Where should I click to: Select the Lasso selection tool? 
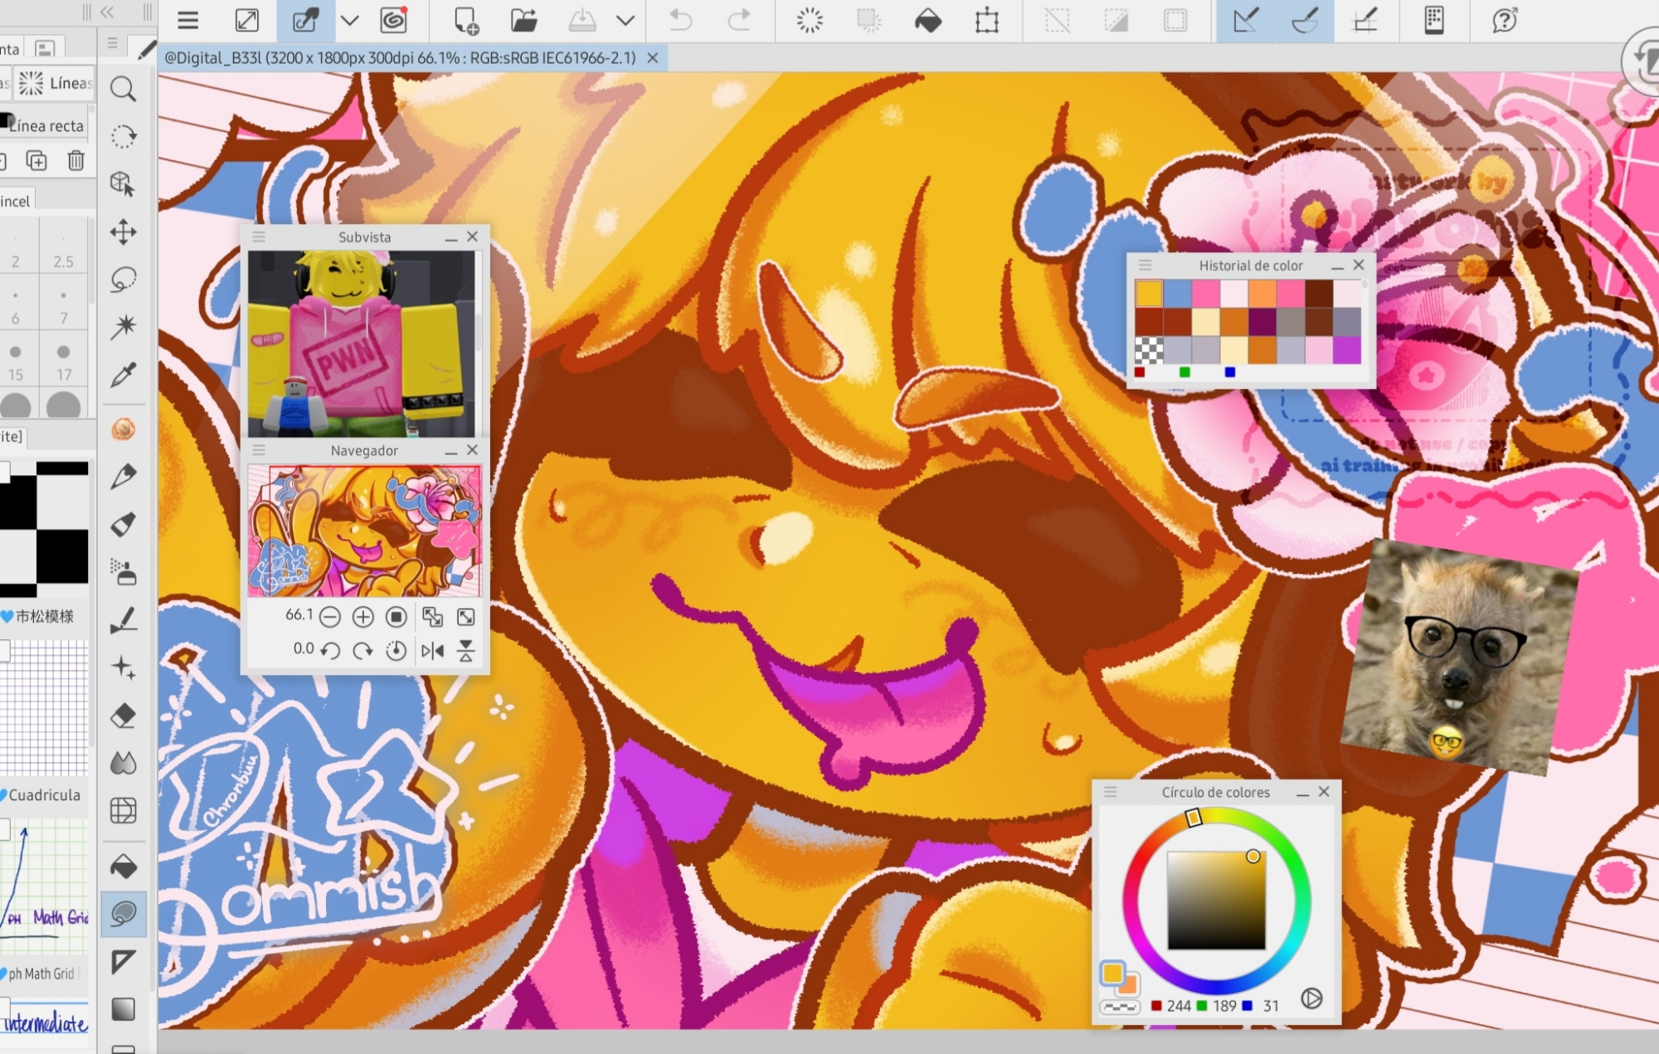(x=123, y=279)
